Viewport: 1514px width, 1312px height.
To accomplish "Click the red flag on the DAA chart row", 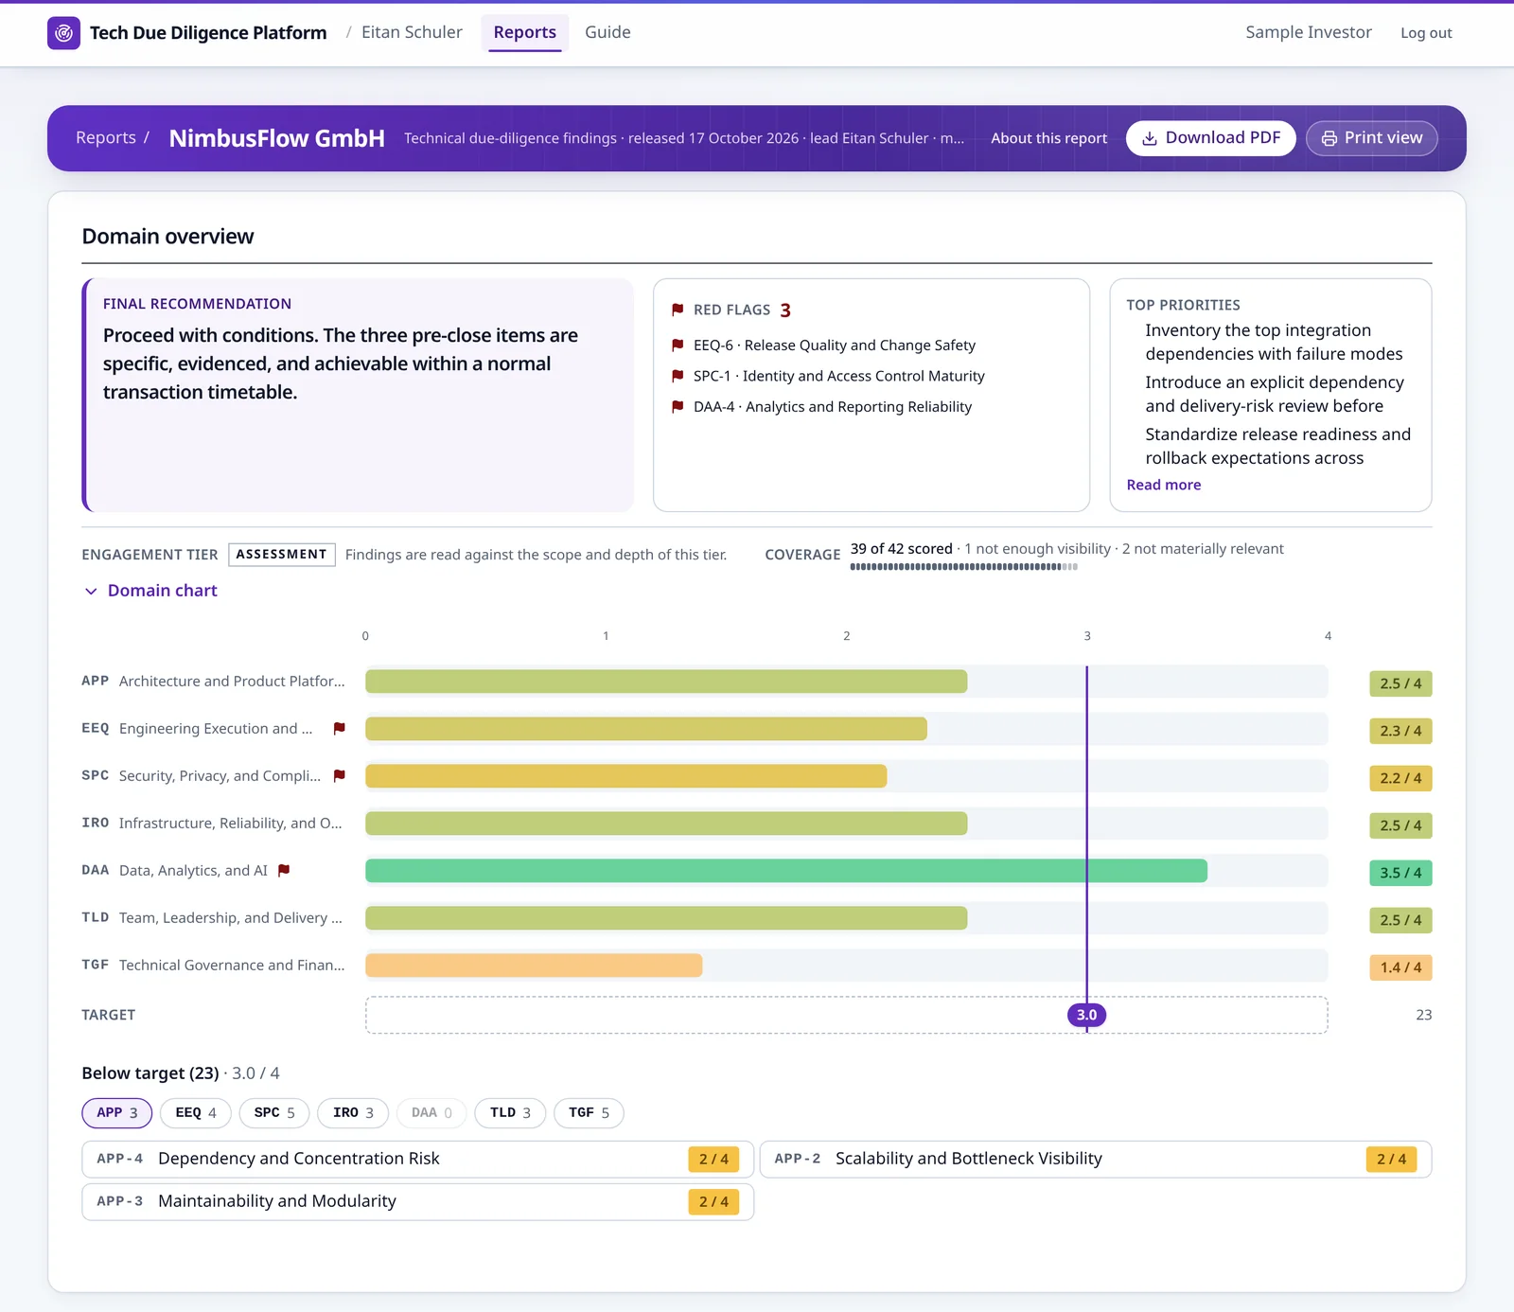I will (284, 870).
